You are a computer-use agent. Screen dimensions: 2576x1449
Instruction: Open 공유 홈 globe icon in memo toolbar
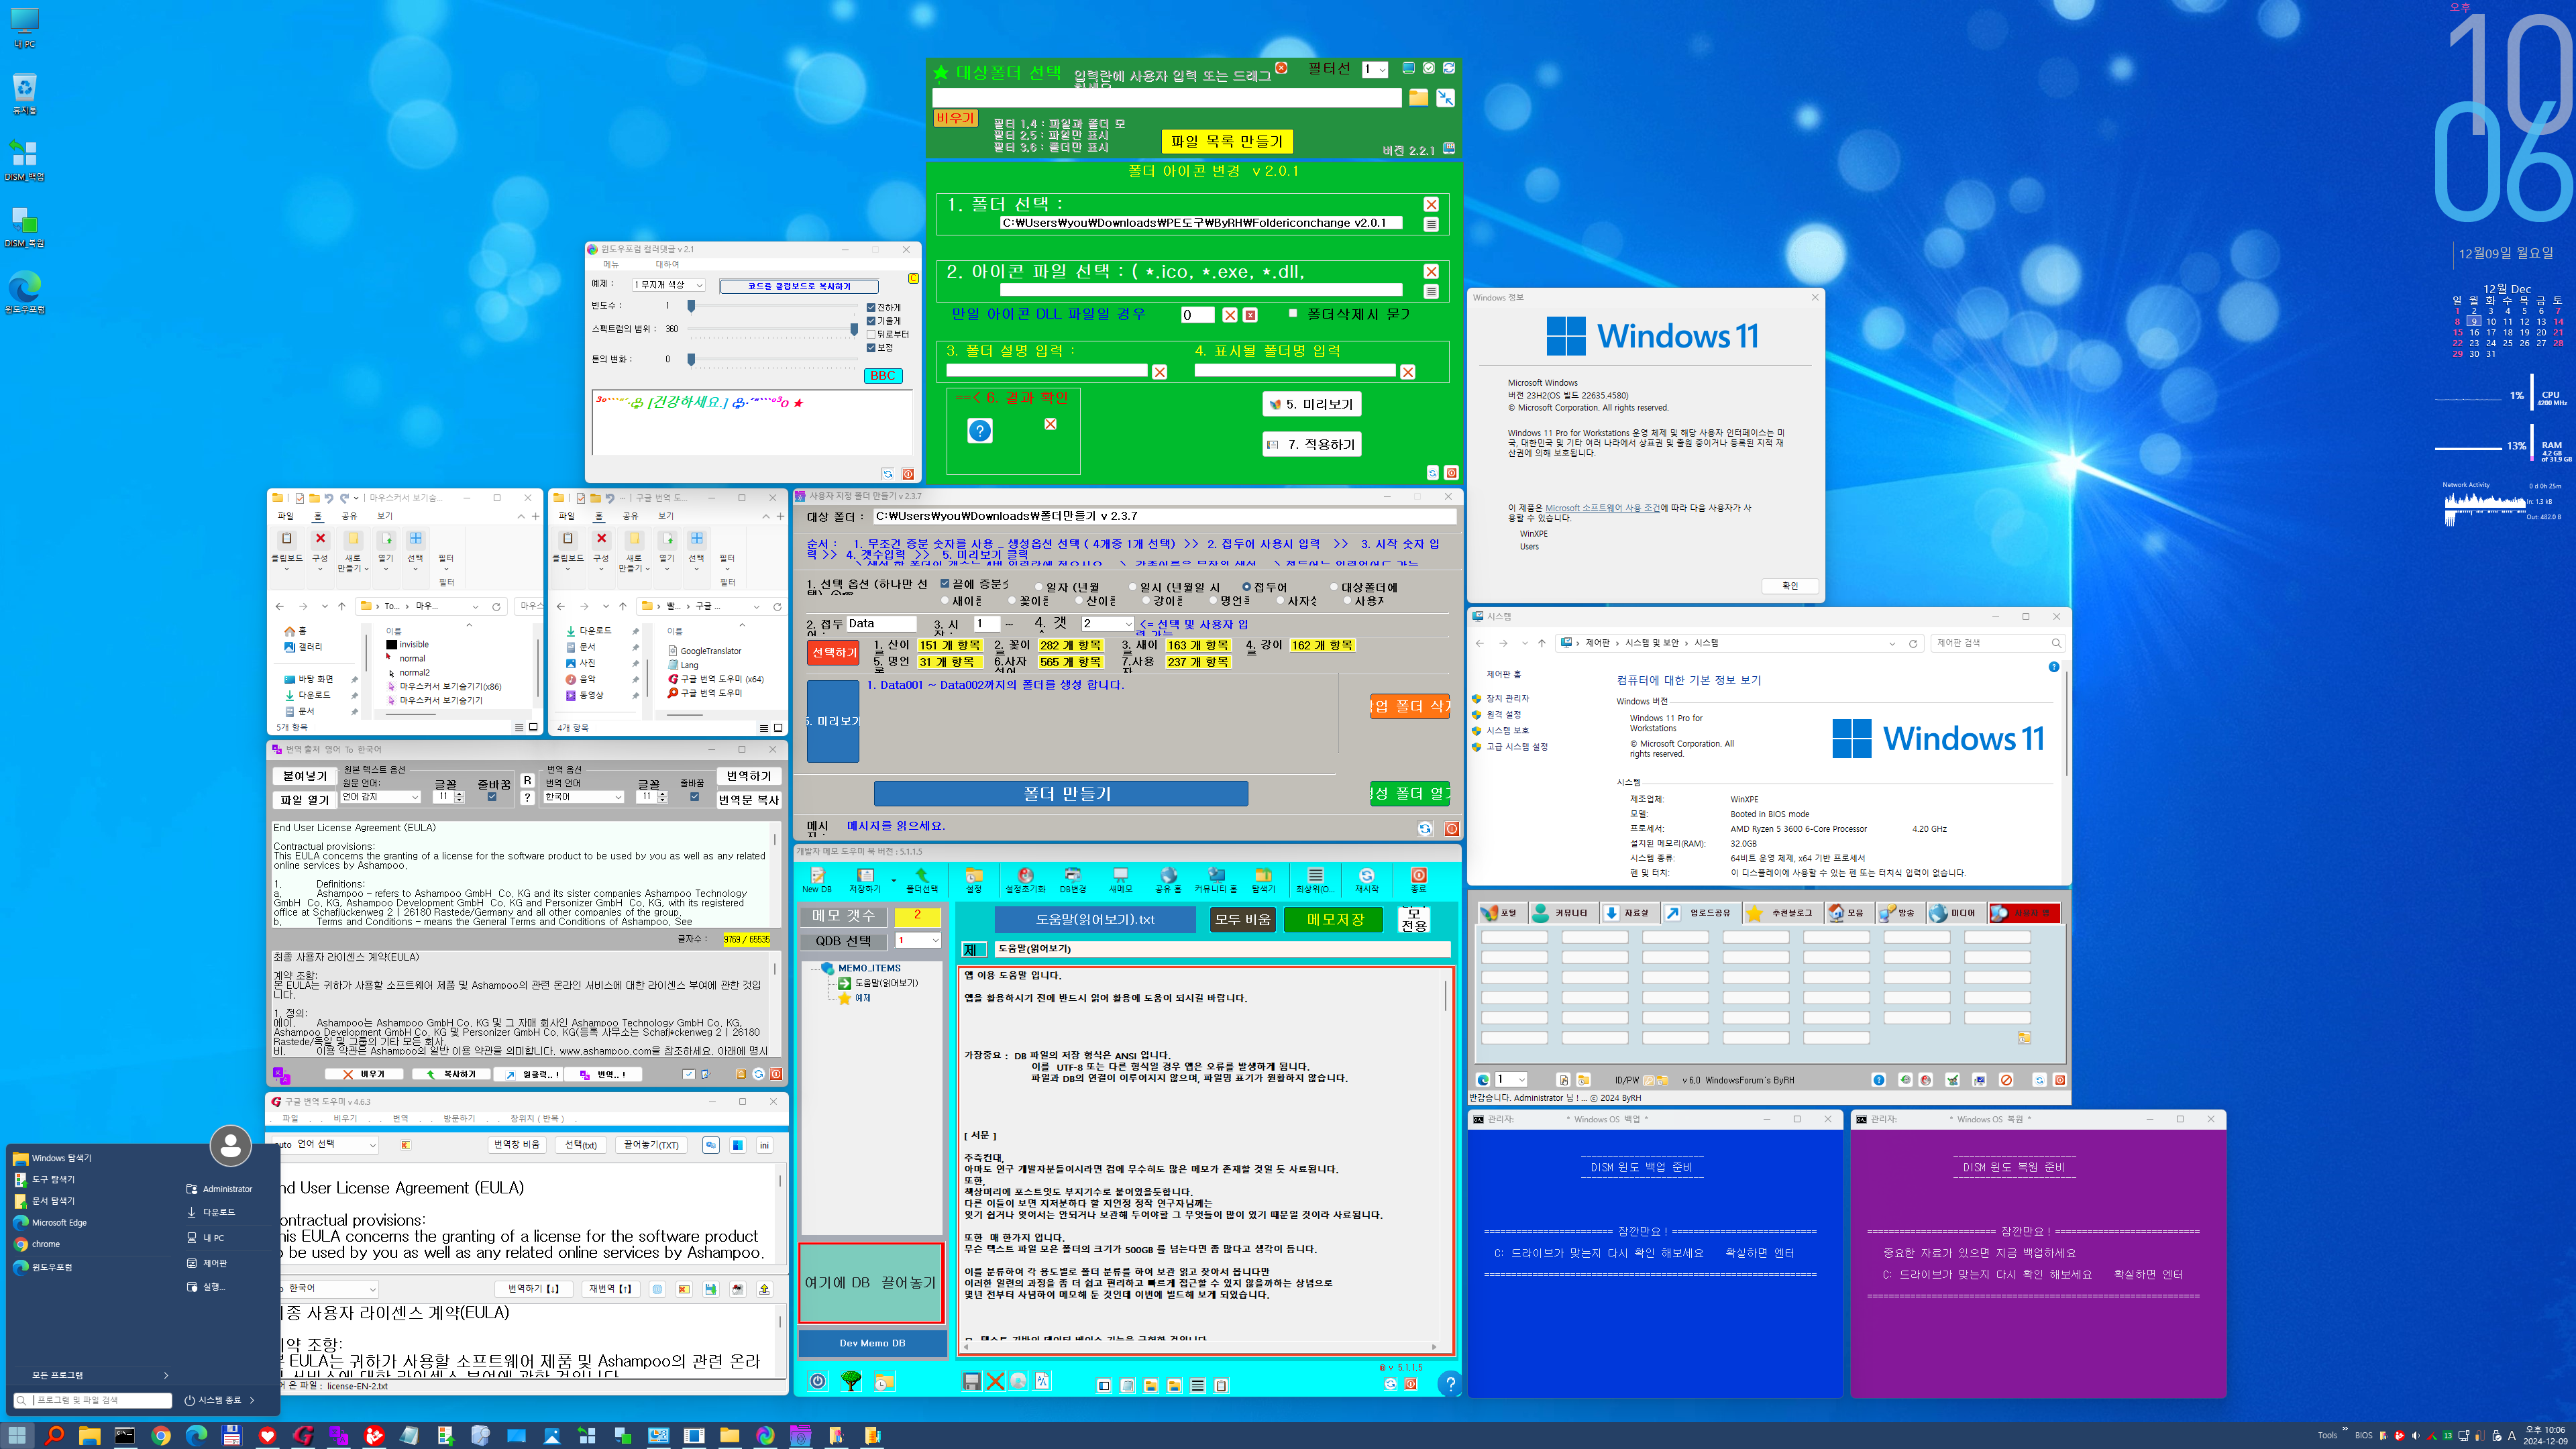pyautogui.click(x=1168, y=880)
